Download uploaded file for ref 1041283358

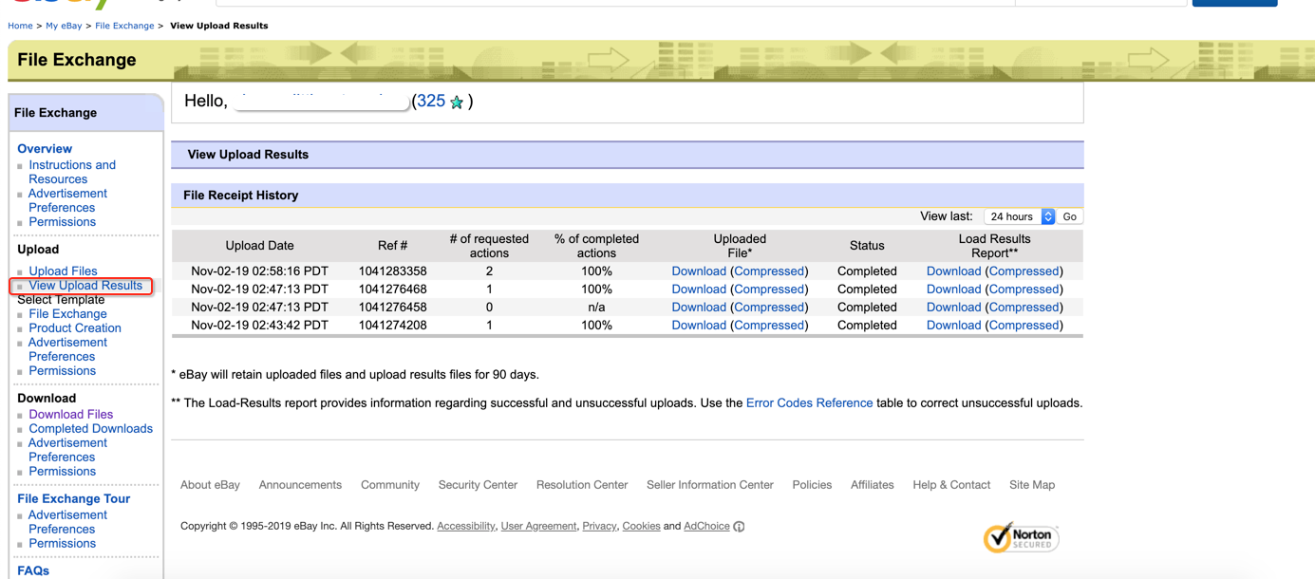[x=699, y=271]
